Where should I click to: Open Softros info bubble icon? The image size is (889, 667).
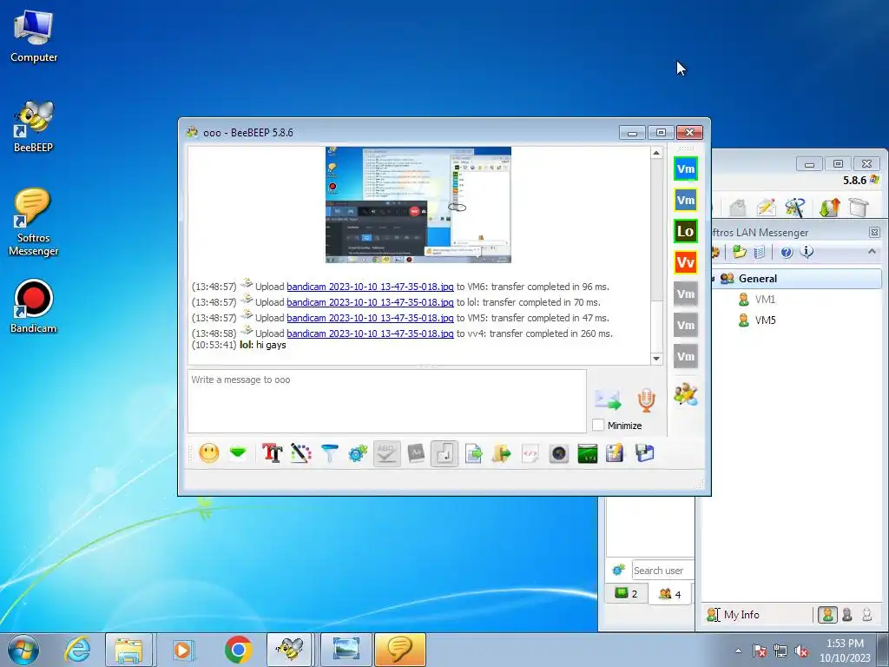tap(807, 251)
